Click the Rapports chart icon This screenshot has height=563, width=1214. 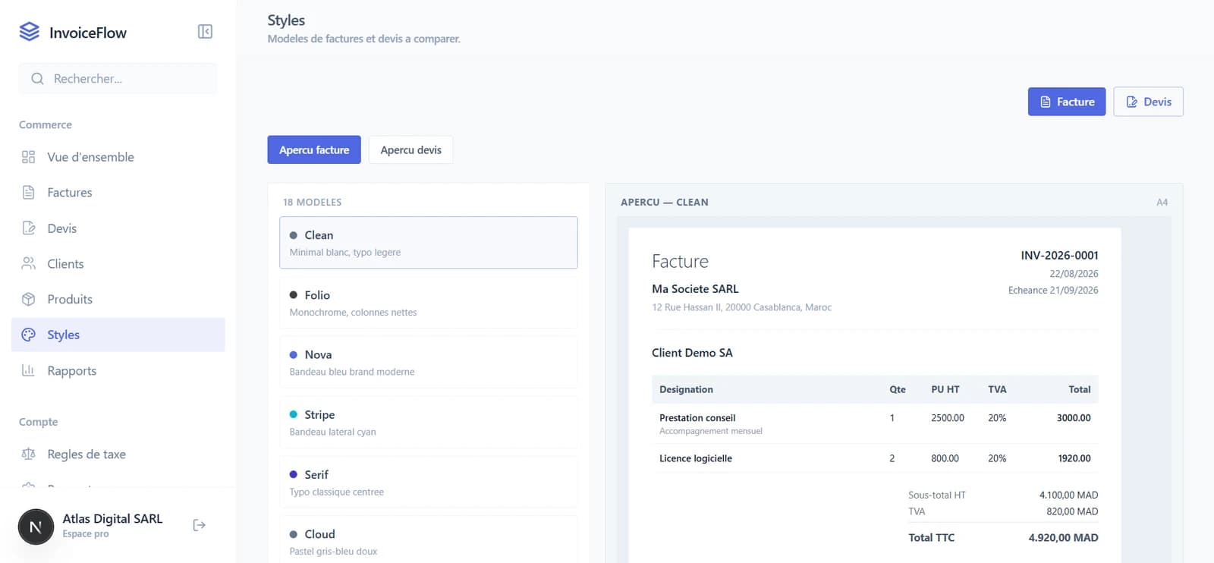point(29,370)
